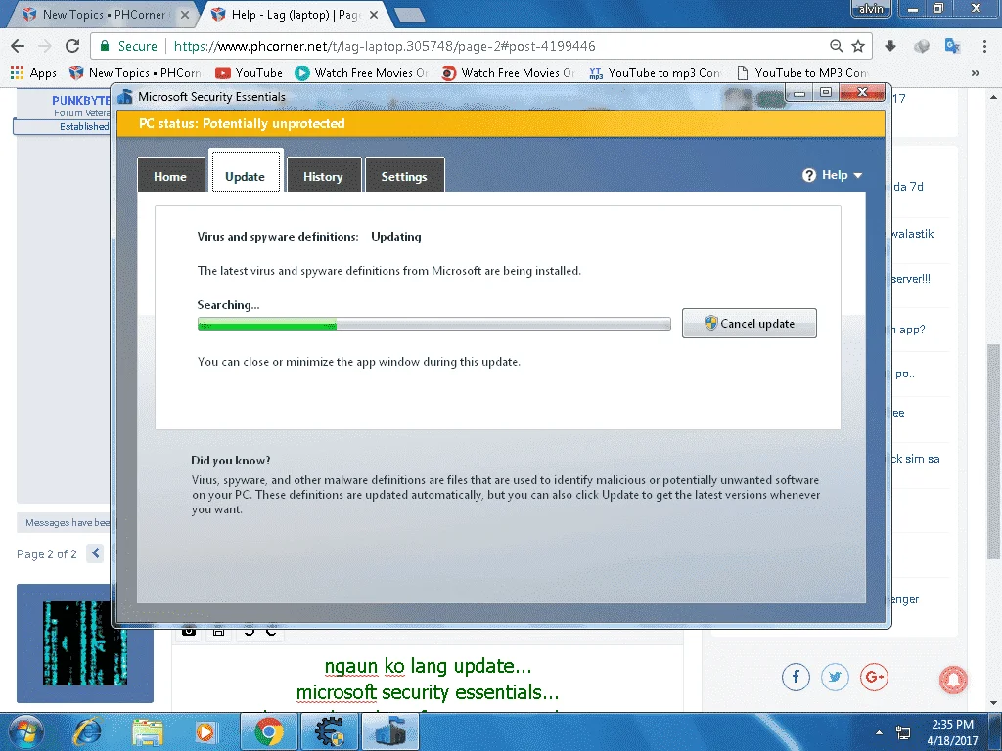Open the New Topics PHCorner bookmark

pos(135,72)
